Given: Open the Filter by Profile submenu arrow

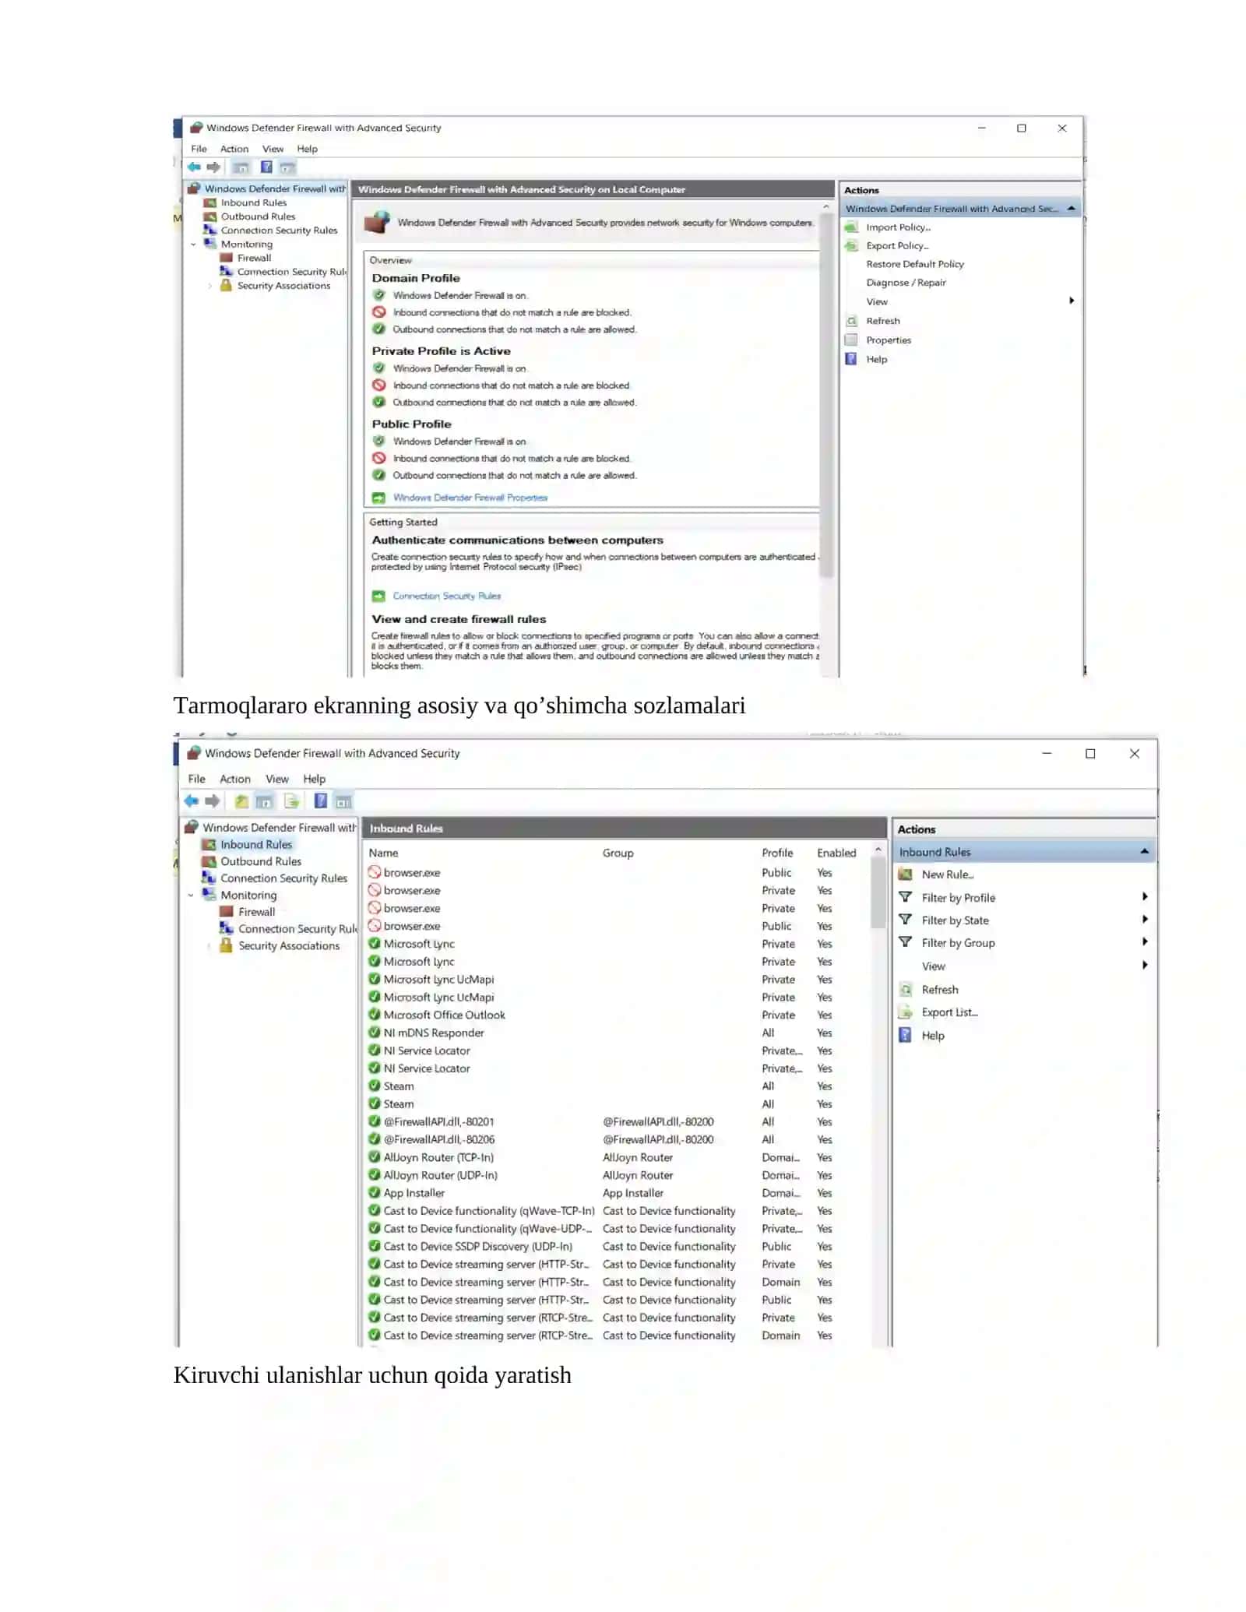Looking at the screenshot, I should (x=1145, y=897).
